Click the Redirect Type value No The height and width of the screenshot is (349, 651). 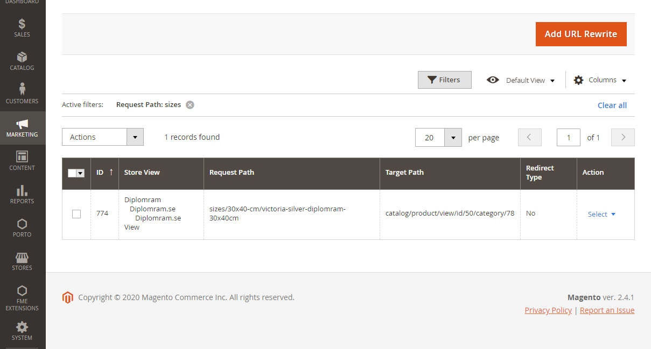pyautogui.click(x=530, y=213)
